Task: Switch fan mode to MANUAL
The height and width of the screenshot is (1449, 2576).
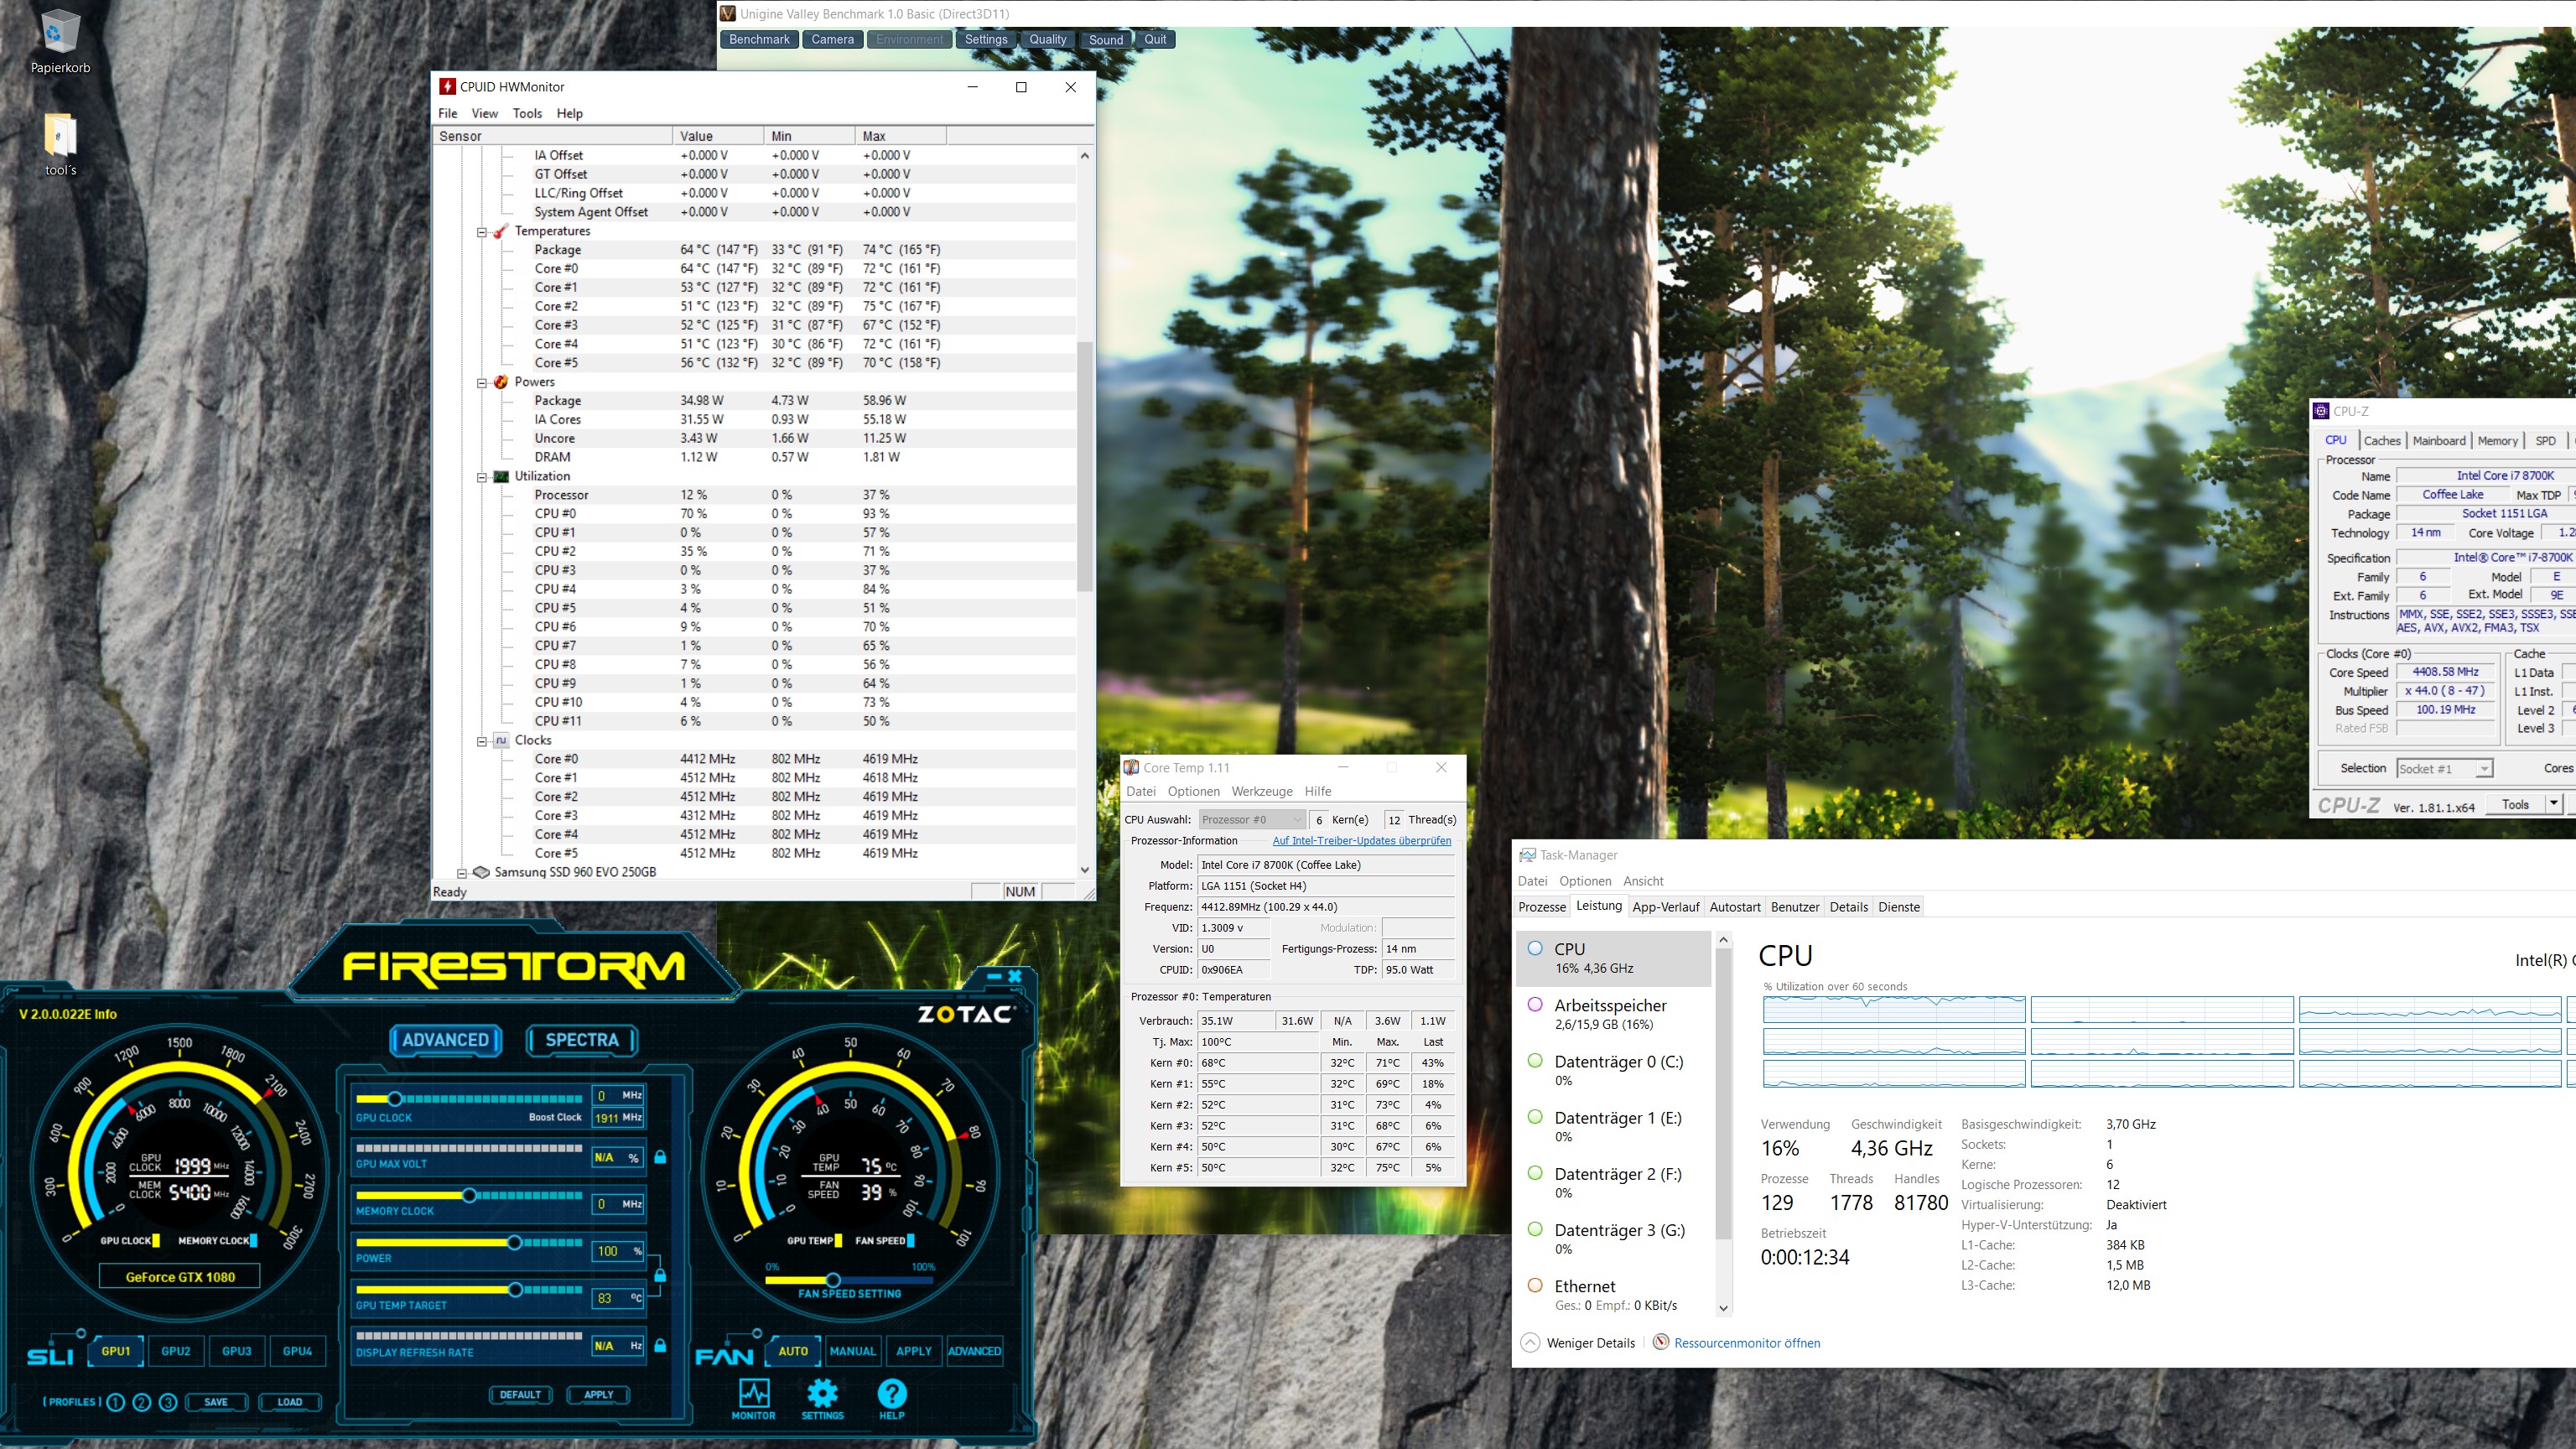Action: [x=853, y=1351]
